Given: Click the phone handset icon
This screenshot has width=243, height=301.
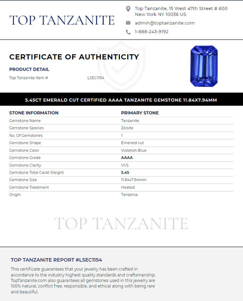Looking at the screenshot, I should tap(128, 32).
